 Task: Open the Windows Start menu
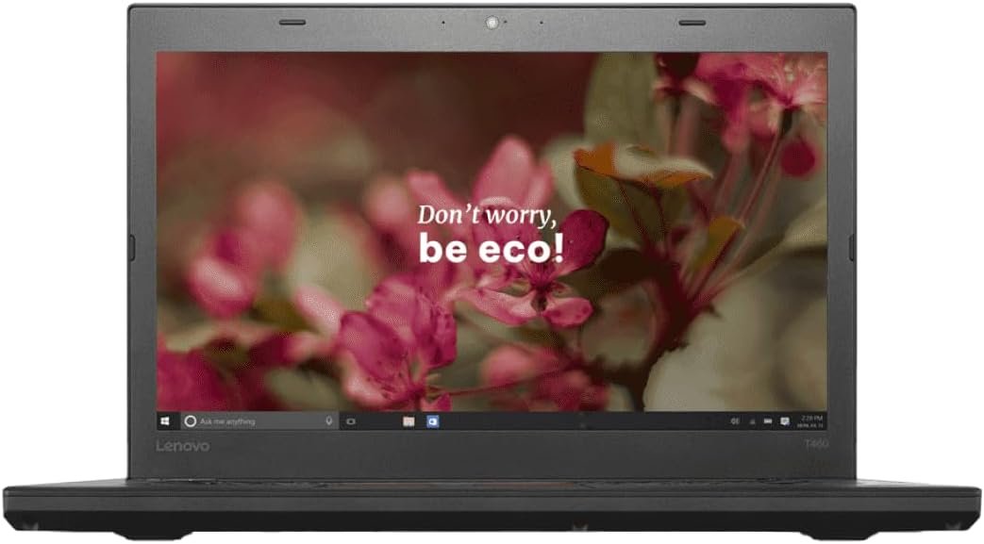(x=164, y=420)
